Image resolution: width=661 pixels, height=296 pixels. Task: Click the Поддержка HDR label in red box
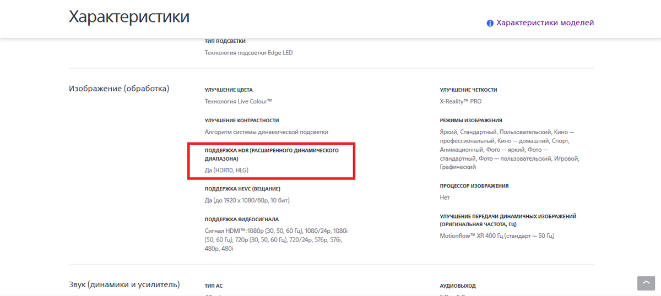point(271,154)
